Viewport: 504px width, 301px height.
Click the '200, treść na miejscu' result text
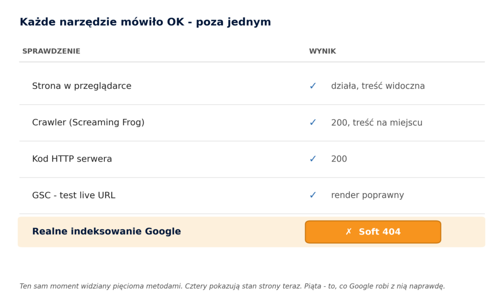(x=377, y=122)
